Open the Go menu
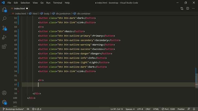This screenshot has width=198, height=111. (42, 3)
